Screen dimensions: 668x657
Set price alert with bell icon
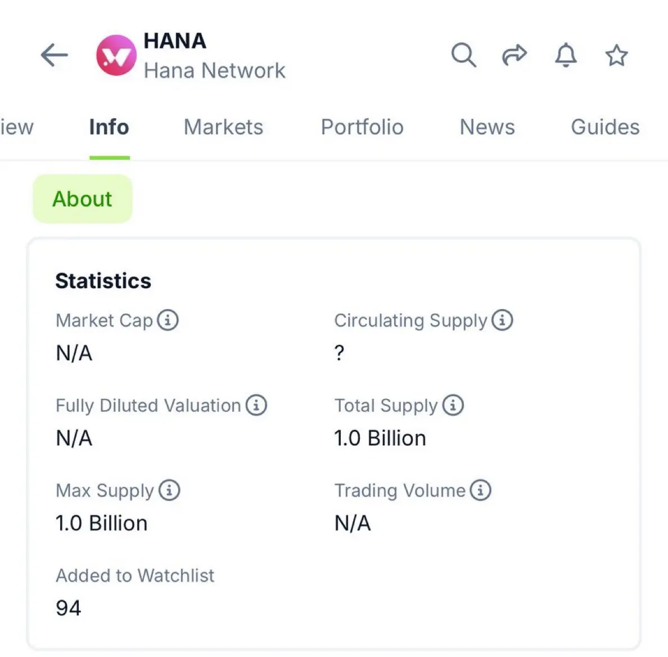[566, 55]
